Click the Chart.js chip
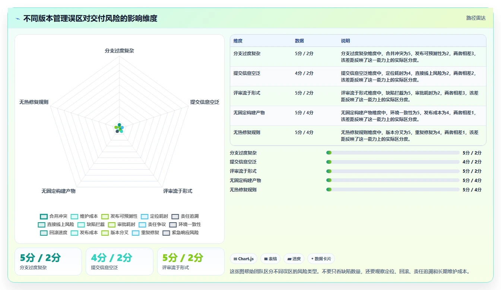Viewport: 501px width, 290px height. (x=244, y=259)
